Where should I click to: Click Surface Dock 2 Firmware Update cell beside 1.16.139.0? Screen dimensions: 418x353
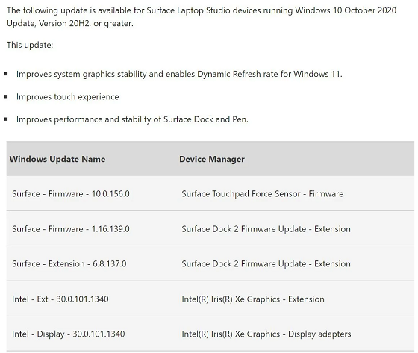coord(266,229)
